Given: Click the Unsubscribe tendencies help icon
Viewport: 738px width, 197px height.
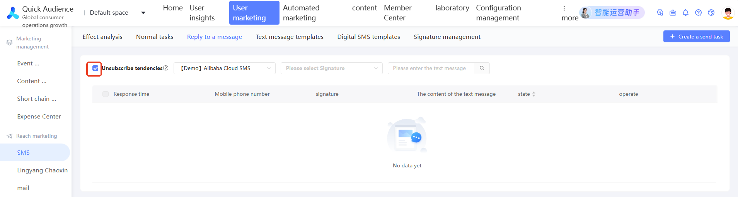Looking at the screenshot, I should tap(165, 68).
